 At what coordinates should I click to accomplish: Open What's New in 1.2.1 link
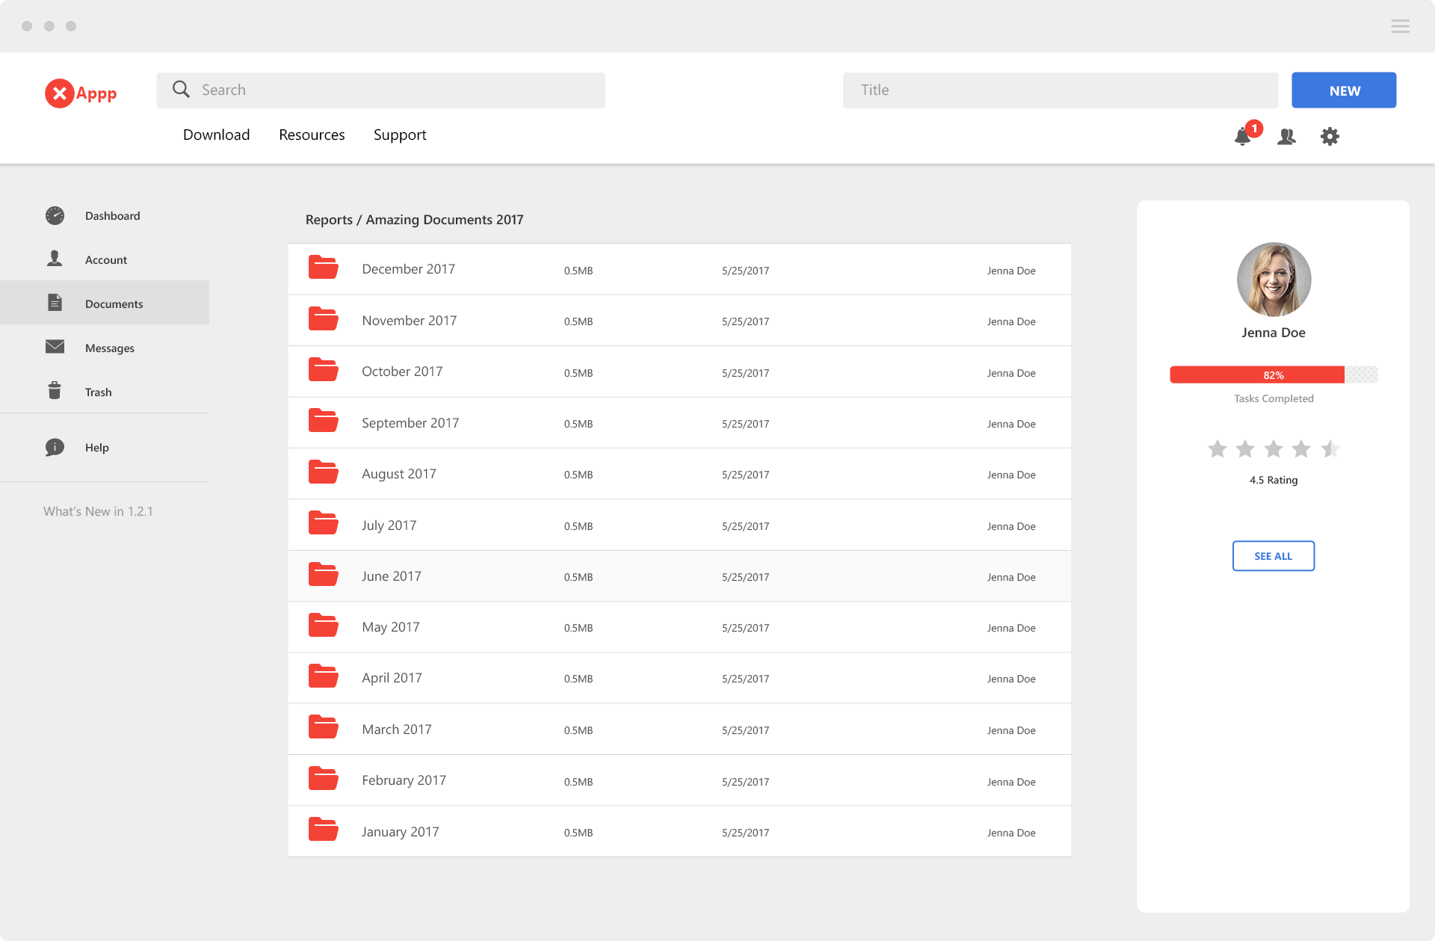click(98, 511)
